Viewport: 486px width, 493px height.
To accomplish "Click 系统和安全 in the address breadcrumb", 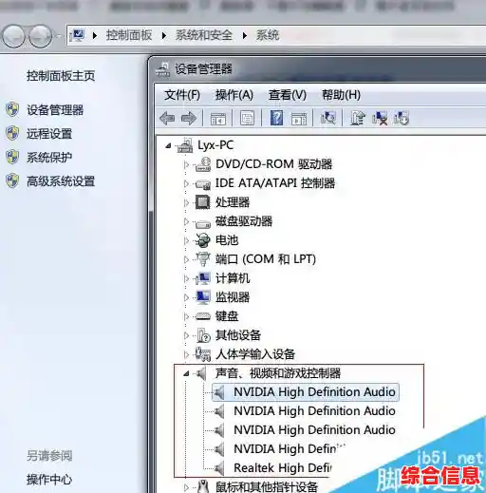I will [204, 35].
